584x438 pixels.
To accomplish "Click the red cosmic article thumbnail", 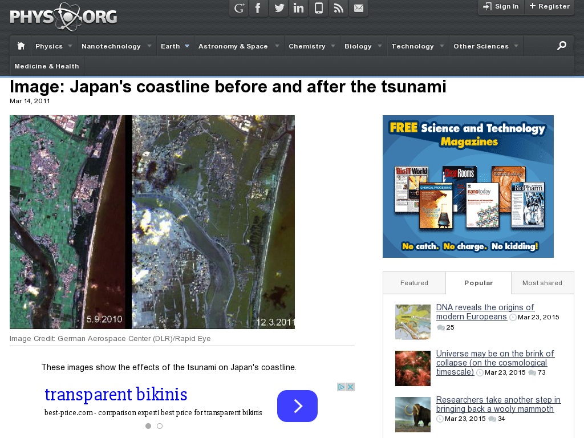I will [x=413, y=368].
